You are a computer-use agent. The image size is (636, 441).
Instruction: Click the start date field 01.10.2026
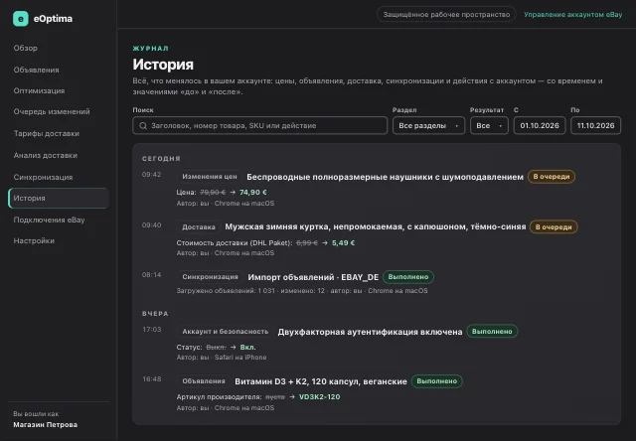click(x=539, y=126)
